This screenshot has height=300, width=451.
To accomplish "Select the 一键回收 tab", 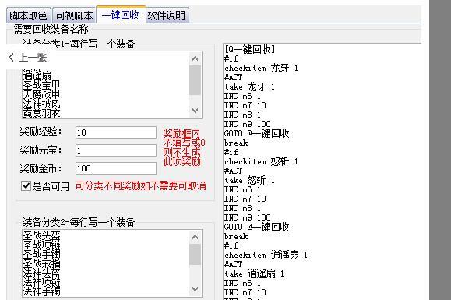I will click(121, 15).
